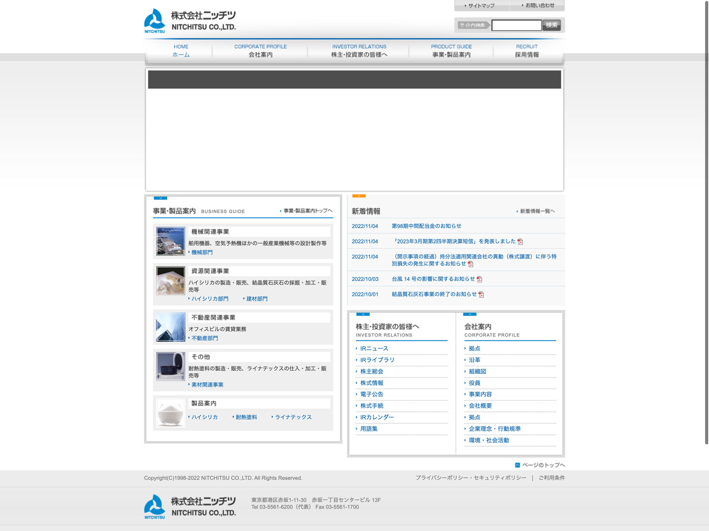The width and height of the screenshot is (709, 531).
Task: Click the Nitchitsu logo in the footer
Action: coord(190,507)
